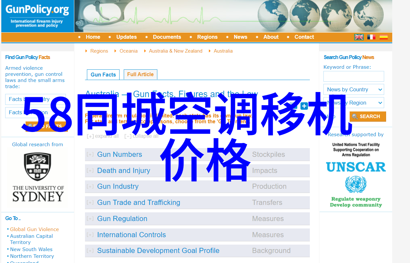Open the News by Region dropdown
This screenshot has width=410, height=263.
[x=354, y=103]
